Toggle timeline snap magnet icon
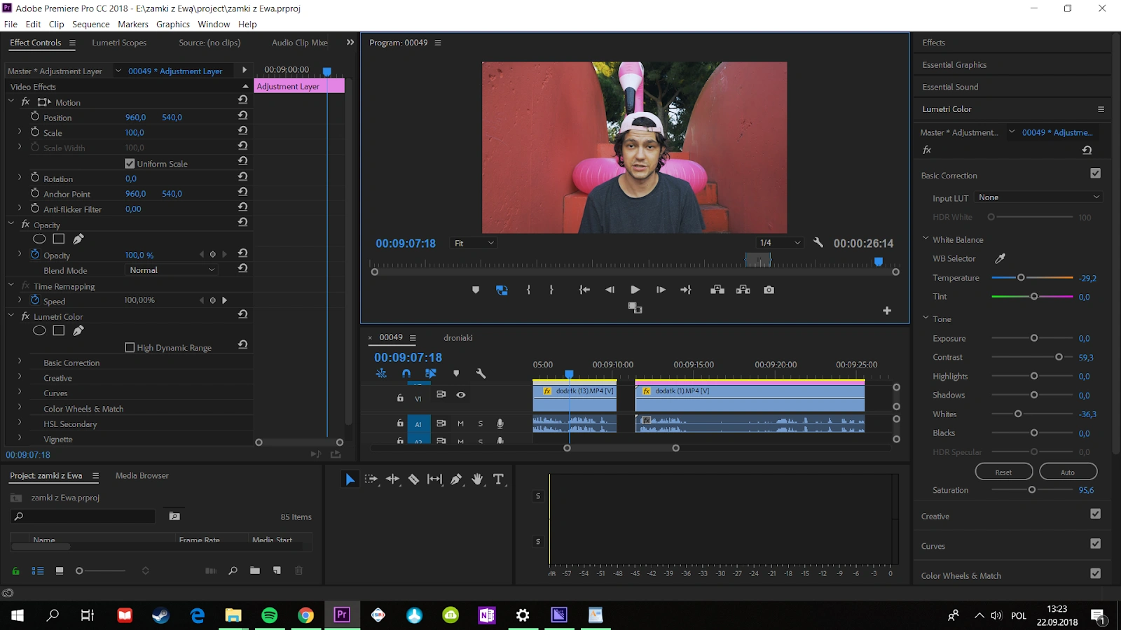This screenshot has width=1121, height=630. tap(406, 374)
